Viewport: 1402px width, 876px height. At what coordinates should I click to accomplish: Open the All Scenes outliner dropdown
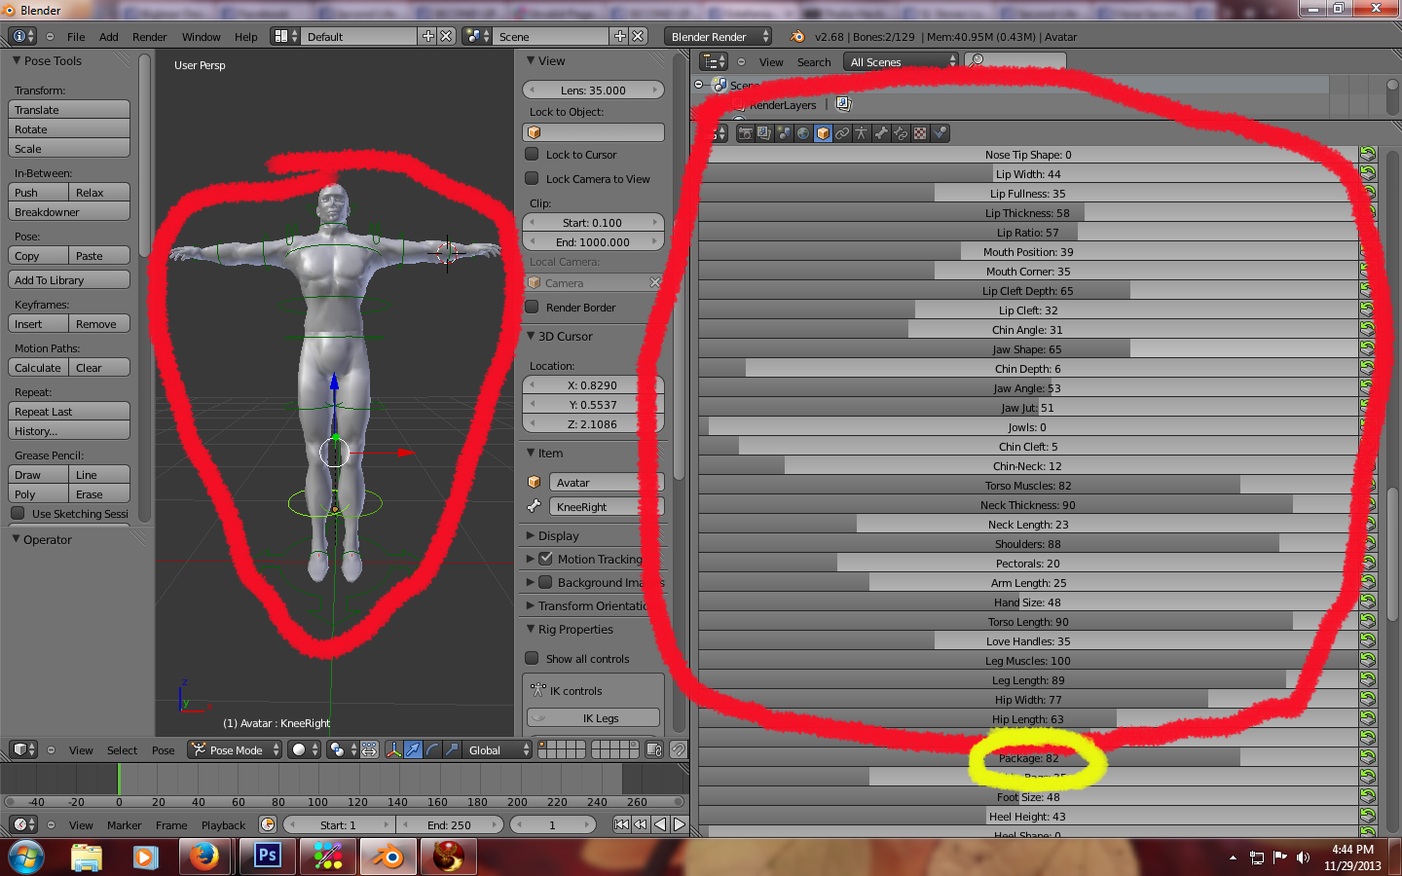pos(902,61)
